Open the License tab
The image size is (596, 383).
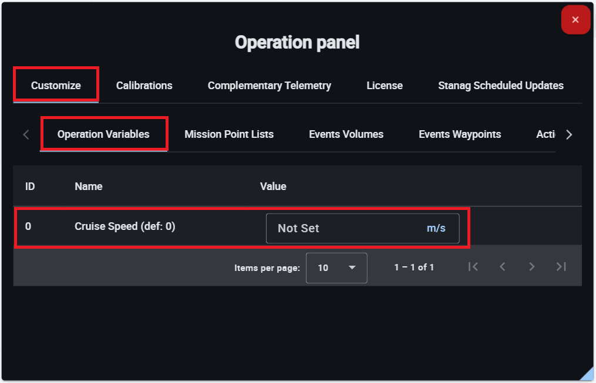[385, 86]
